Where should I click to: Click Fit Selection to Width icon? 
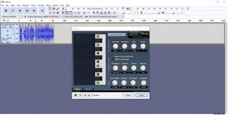[x=101, y=13]
